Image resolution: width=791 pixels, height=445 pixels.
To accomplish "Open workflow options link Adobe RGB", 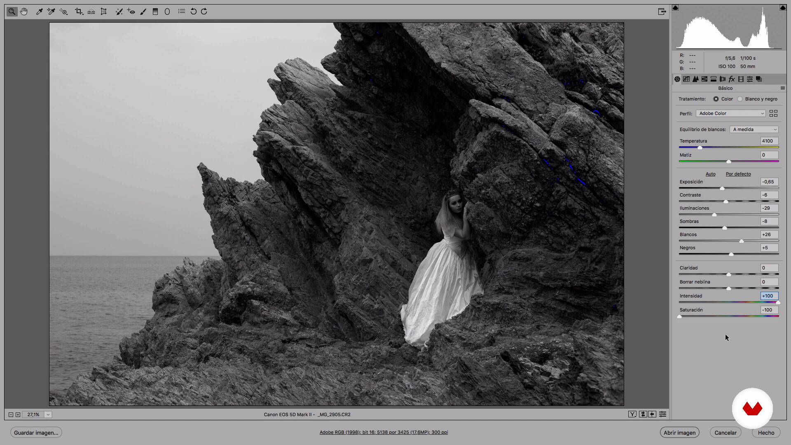I will click(x=384, y=432).
